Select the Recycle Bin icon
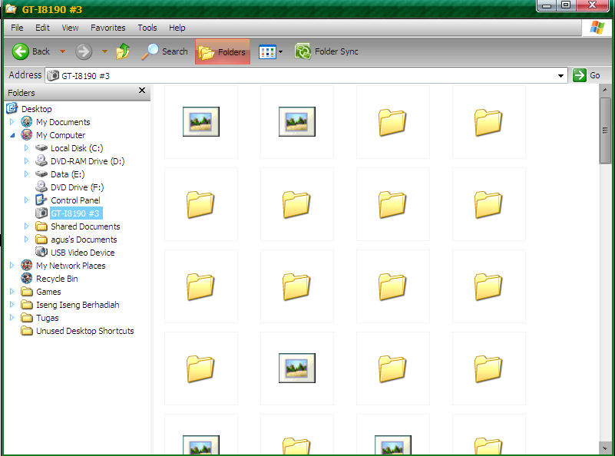The image size is (615, 456). click(x=27, y=279)
